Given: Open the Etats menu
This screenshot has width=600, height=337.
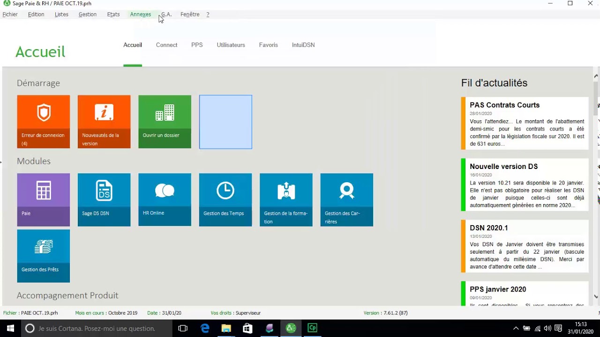Looking at the screenshot, I should tap(113, 15).
